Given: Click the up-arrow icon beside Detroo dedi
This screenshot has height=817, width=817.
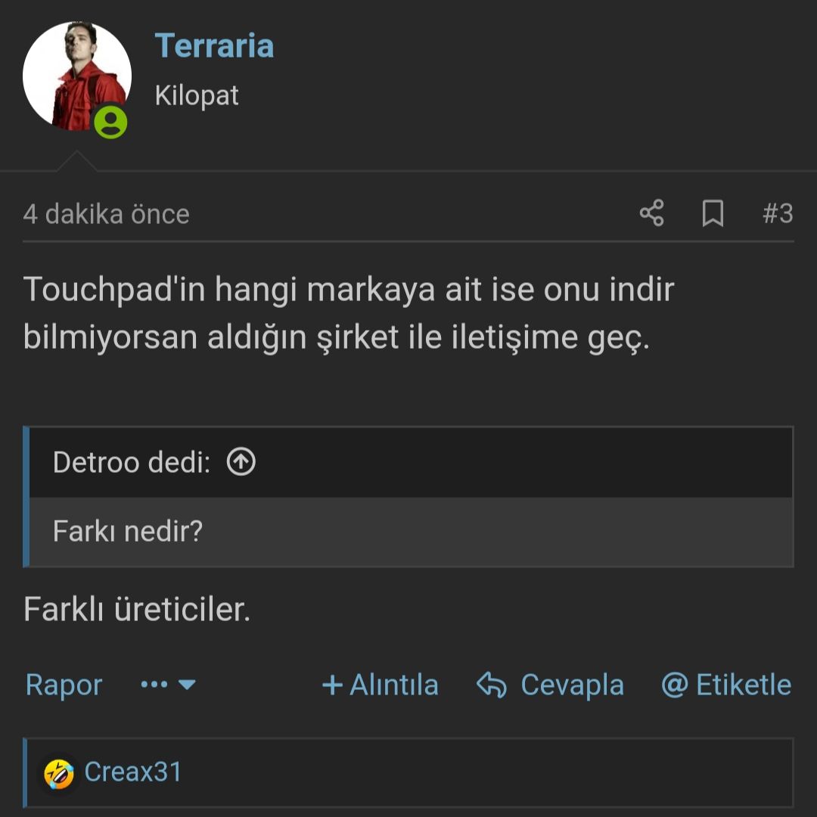Looking at the screenshot, I should pos(241,461).
